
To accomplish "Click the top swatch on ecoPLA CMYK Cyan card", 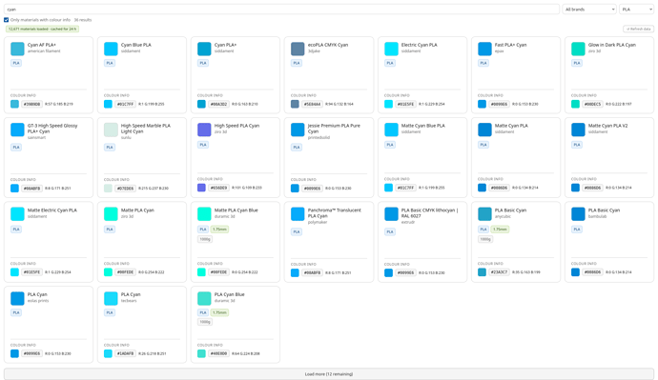I will tap(298, 49).
